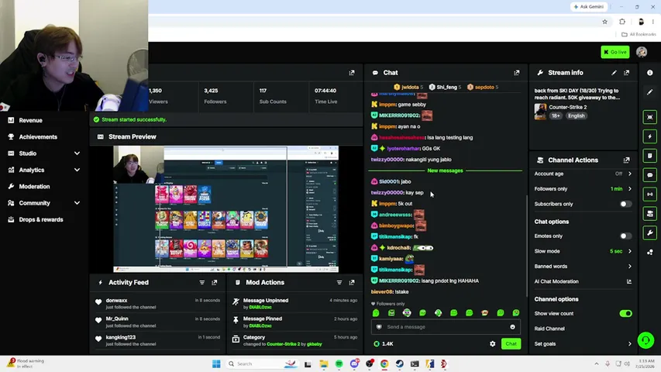Viewport: 661px width, 372px height.
Task: Toggle the Activity Feed bolt widget icon
Action: click(649, 136)
